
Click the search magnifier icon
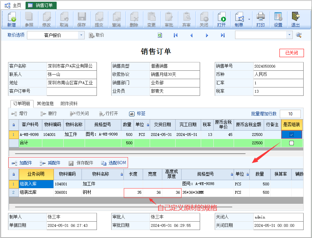coord(299,35)
